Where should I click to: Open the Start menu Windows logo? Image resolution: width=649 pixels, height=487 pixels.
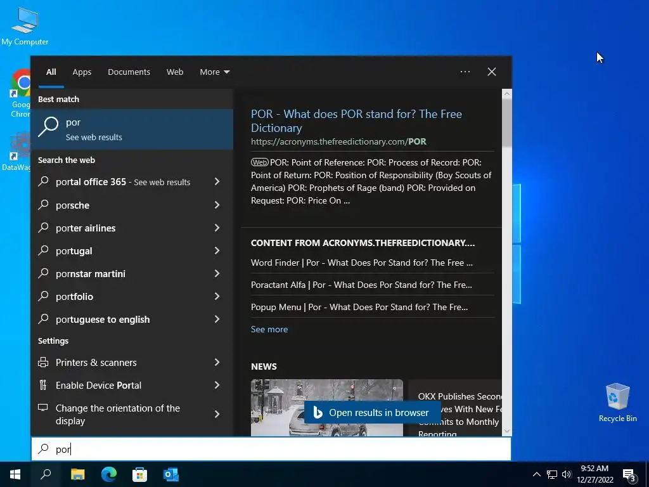15,474
